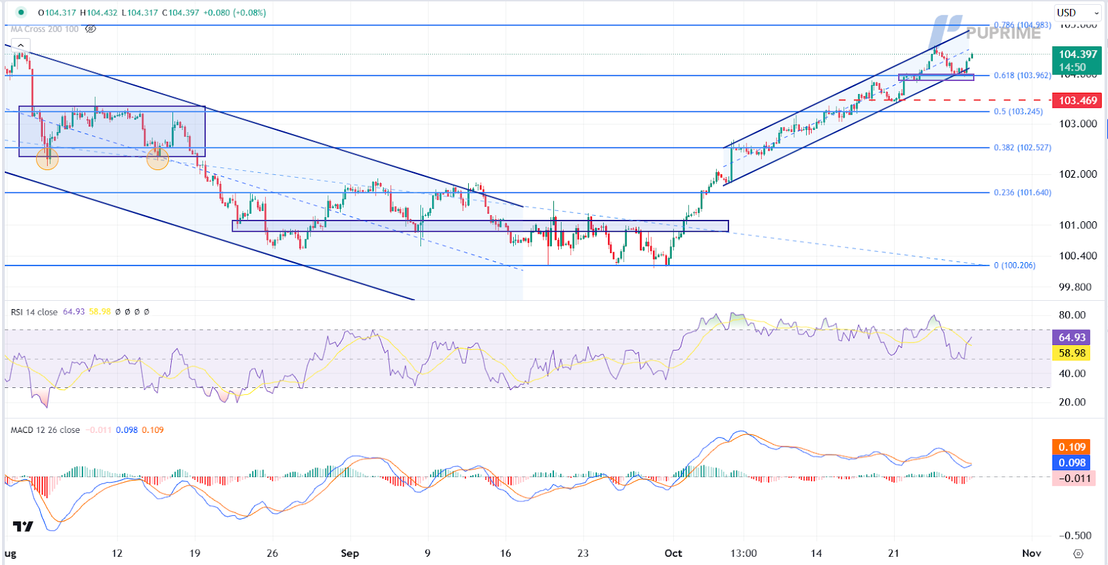Viewport: 1108px width, 565px height.
Task: Click Oct on the time axis
Action: [x=673, y=553]
